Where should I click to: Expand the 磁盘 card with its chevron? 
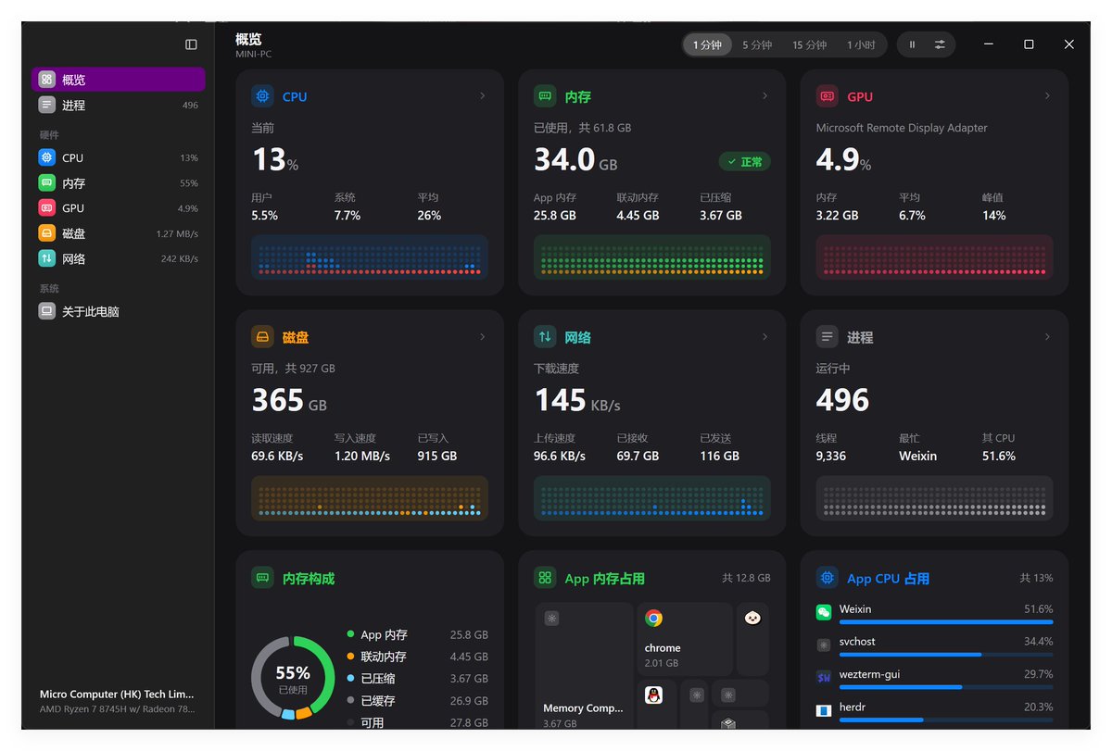pos(483,337)
